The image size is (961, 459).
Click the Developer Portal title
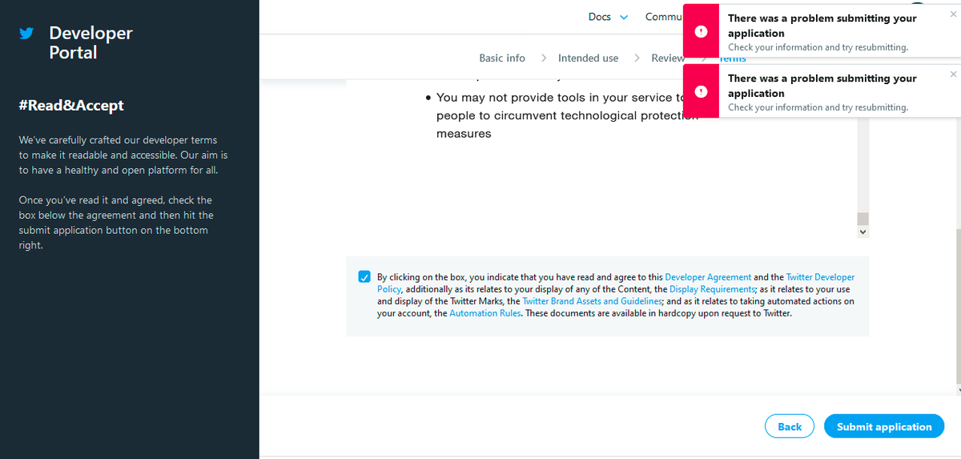(90, 42)
